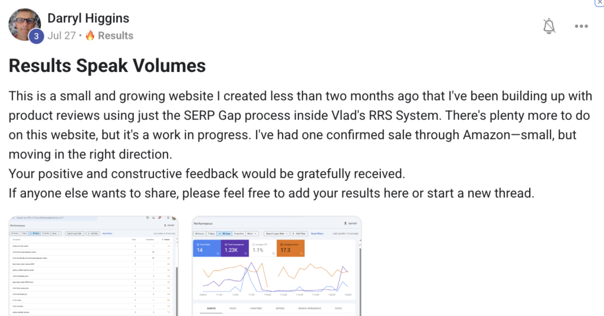The height and width of the screenshot is (316, 604).
Task: Click the orange Average position card
Action: (290, 248)
